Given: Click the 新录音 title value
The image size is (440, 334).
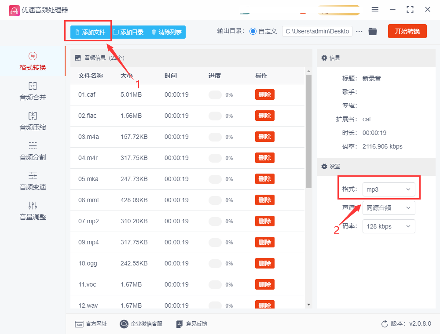Looking at the screenshot, I should 371,79.
